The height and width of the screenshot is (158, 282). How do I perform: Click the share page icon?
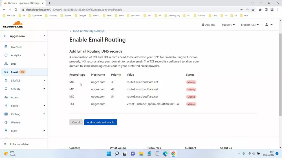(x=247, y=10)
